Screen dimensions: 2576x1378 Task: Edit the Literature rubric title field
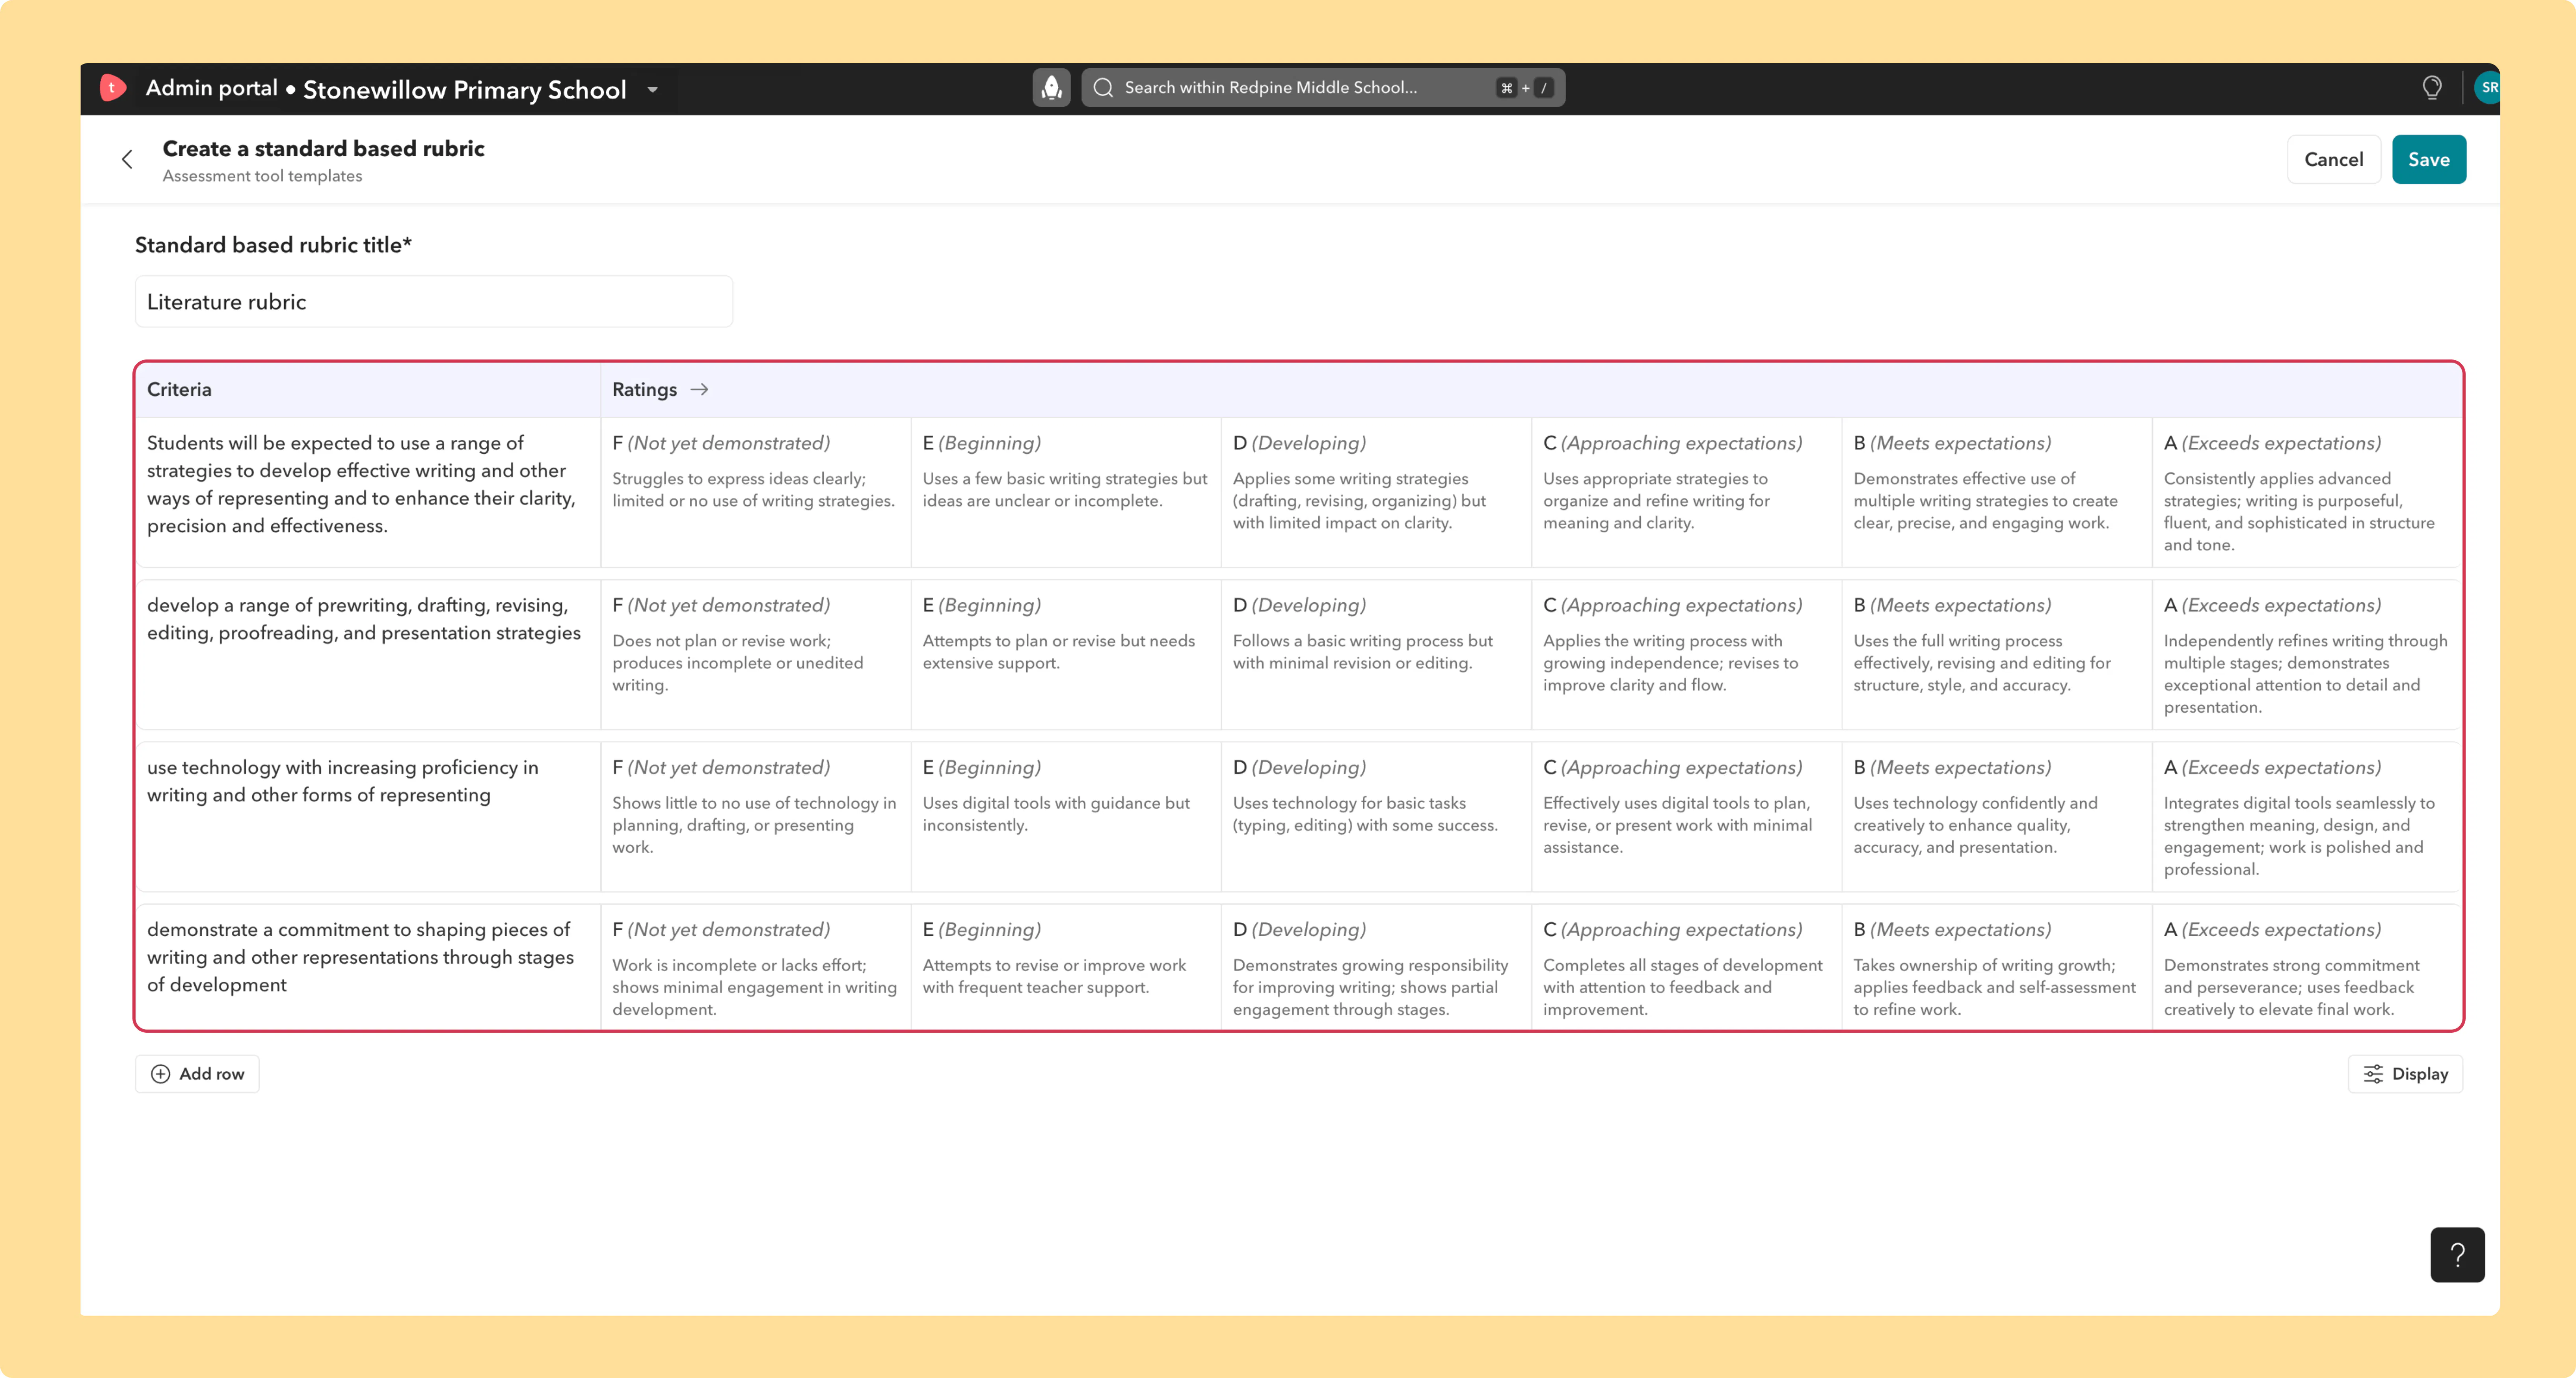pos(434,301)
